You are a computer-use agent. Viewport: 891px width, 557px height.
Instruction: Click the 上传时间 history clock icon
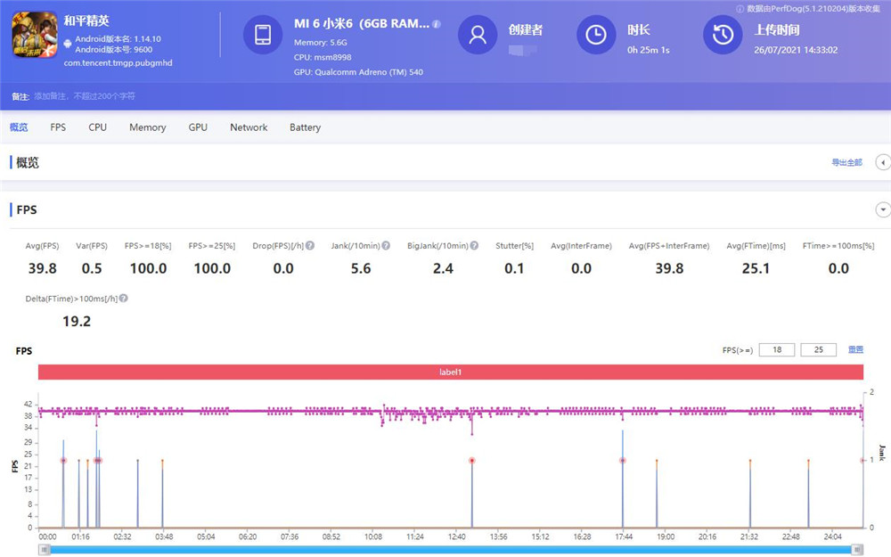[x=723, y=35]
